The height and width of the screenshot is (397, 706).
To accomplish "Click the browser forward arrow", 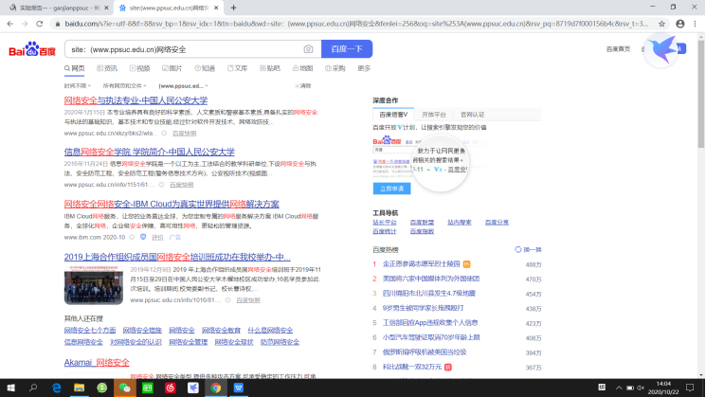I will 25,24.
